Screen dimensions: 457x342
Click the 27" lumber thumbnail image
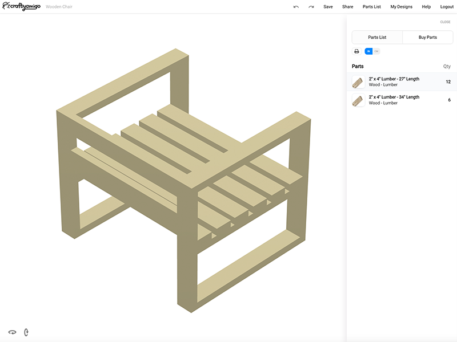pyautogui.click(x=358, y=82)
